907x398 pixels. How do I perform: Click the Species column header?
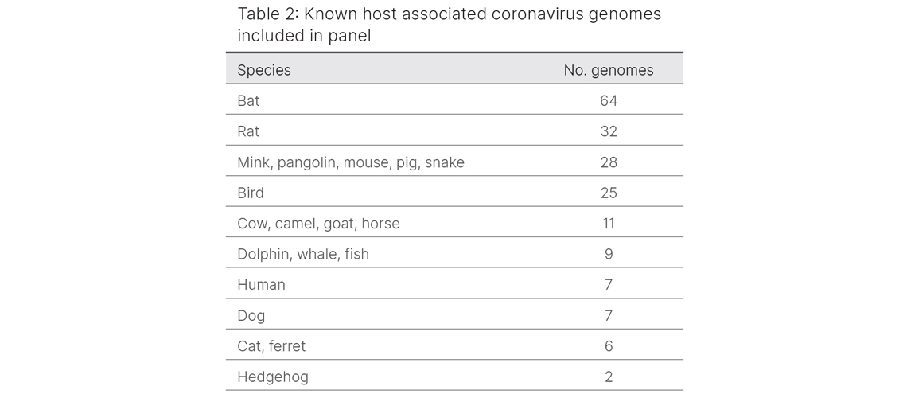(264, 70)
